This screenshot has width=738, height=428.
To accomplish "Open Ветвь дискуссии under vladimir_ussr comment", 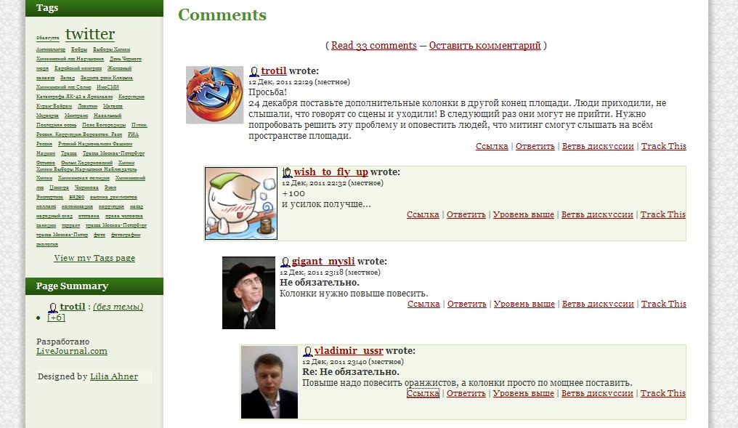I will tap(597, 394).
